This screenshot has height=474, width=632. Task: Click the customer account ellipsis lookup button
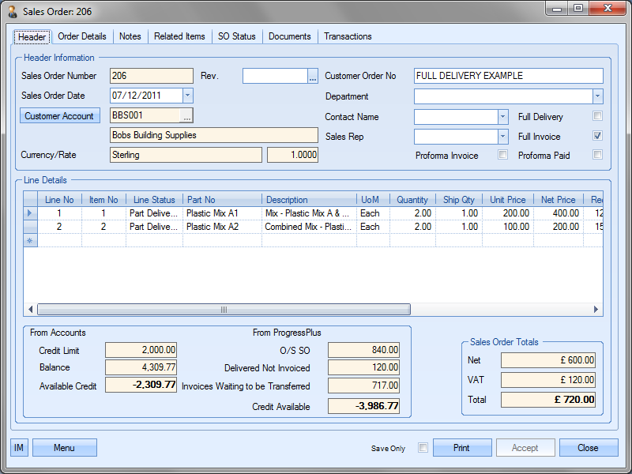pos(186,116)
